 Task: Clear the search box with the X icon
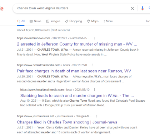[x=132, y=8]
